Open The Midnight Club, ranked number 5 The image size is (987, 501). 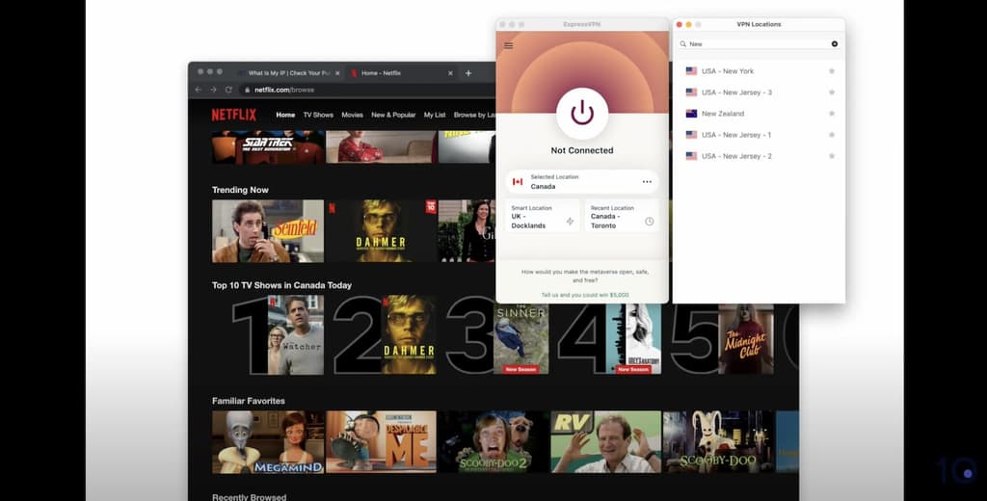click(746, 338)
